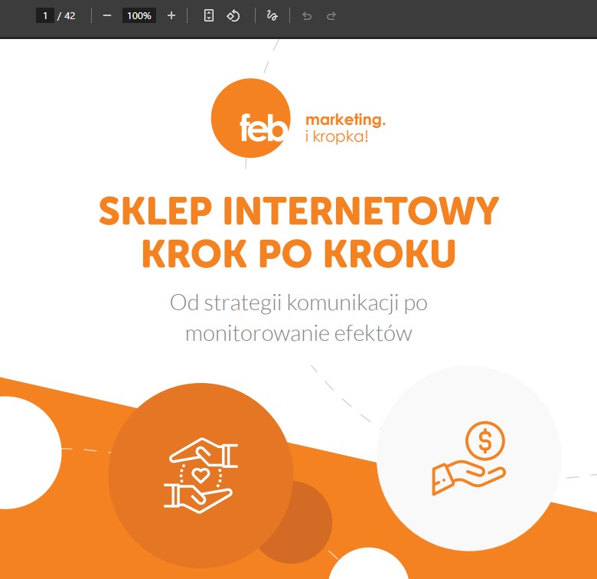Click 'monitorowanie efektów' subtitle line
Image resolution: width=597 pixels, height=579 pixels.
click(x=298, y=333)
